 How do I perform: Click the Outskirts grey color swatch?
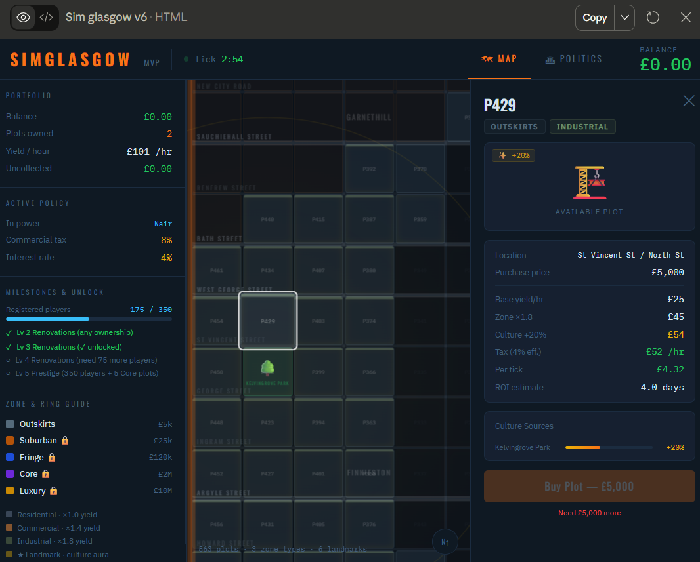click(x=10, y=424)
